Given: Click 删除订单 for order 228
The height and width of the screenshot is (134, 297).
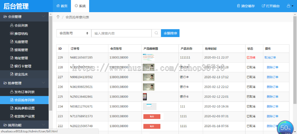Looking at the screenshot, I should [x=273, y=67].
